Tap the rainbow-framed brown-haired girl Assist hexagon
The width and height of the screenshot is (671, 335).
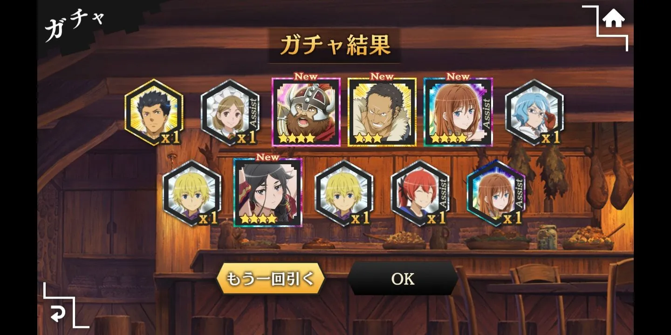pos(496,193)
